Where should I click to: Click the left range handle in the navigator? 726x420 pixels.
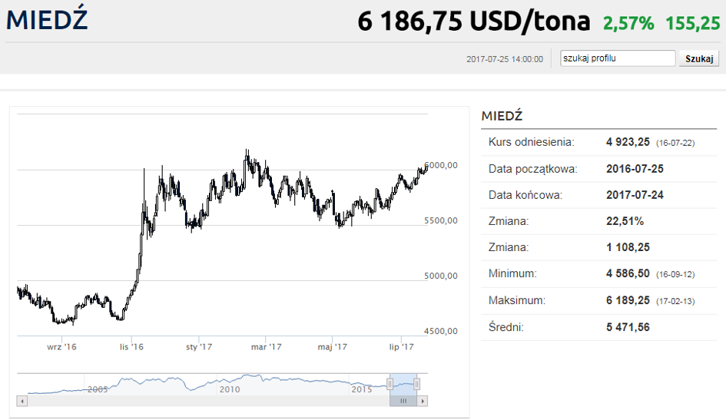coord(390,384)
